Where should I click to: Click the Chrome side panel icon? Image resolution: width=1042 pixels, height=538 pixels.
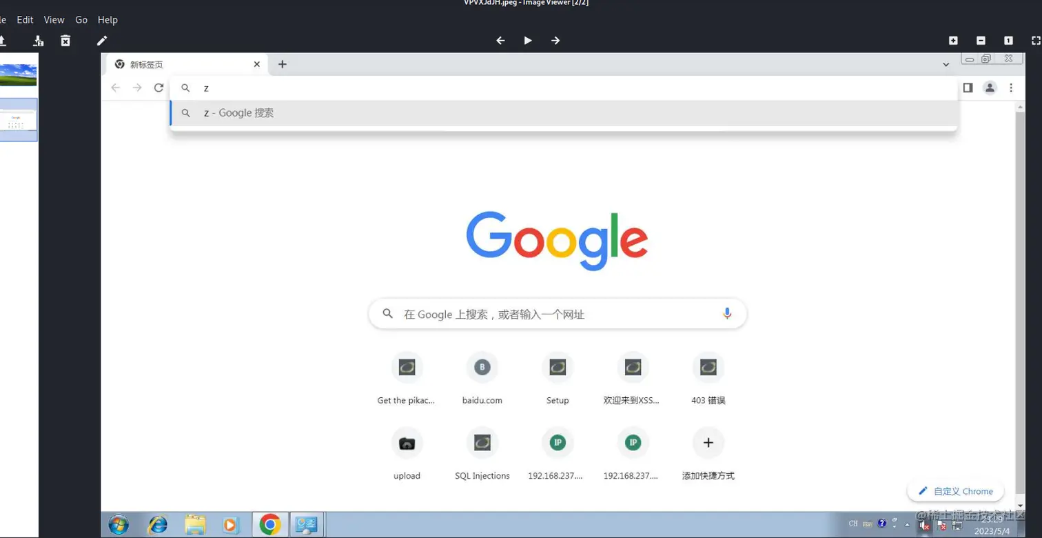coord(968,88)
